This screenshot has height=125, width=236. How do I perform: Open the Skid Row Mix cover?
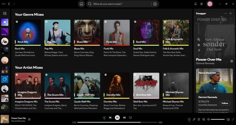(x=146, y=86)
